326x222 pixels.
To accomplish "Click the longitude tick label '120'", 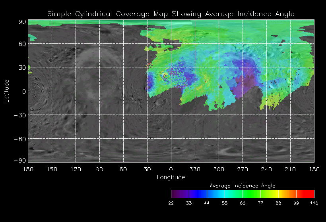I will pos(76,169).
